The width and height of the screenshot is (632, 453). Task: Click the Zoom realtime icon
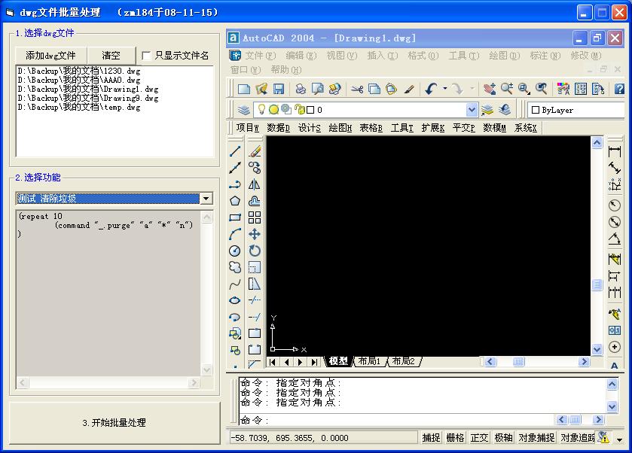507,89
